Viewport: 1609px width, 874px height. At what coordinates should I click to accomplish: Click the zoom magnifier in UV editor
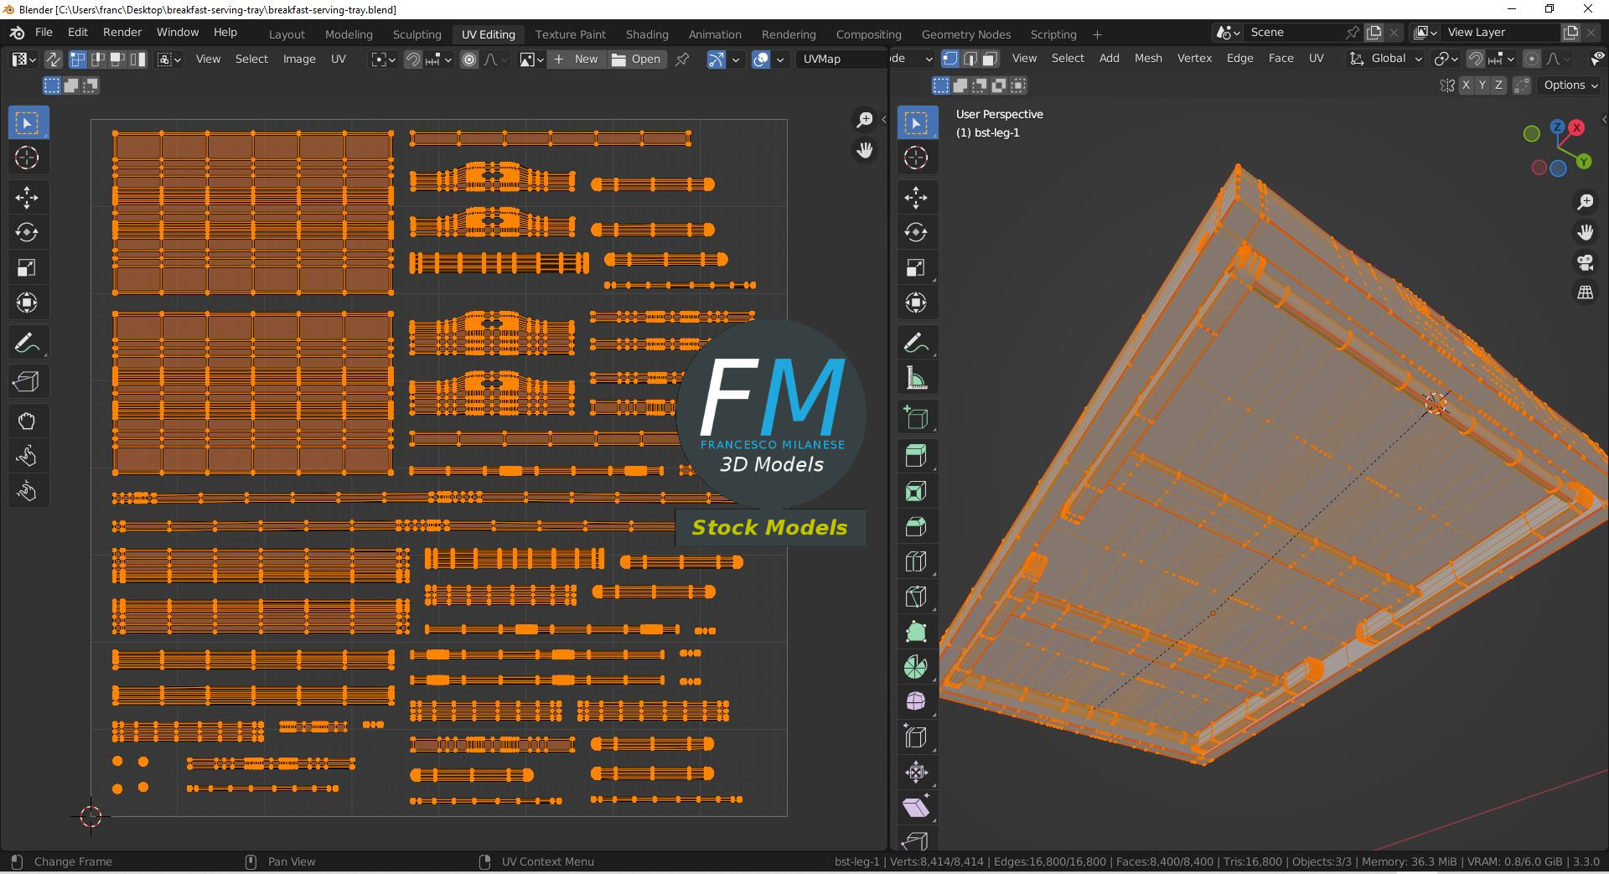tap(864, 120)
